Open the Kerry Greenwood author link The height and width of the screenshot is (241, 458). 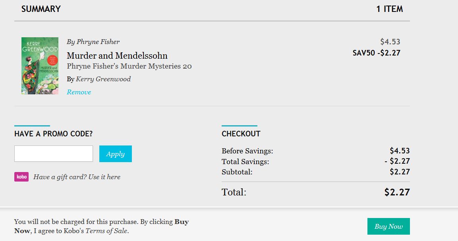(103, 79)
